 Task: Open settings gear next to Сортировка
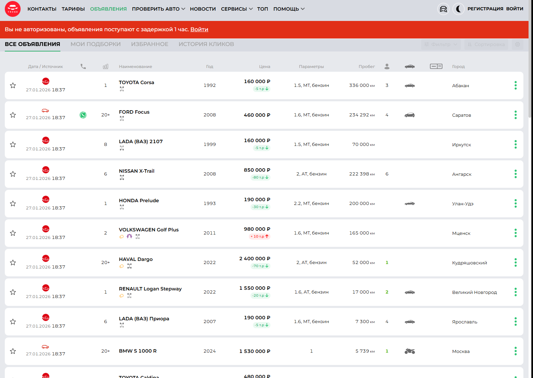pyautogui.click(x=517, y=44)
